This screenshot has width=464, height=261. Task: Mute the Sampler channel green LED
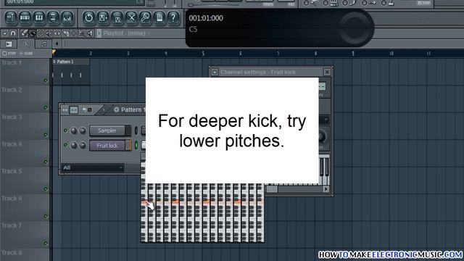66,130
